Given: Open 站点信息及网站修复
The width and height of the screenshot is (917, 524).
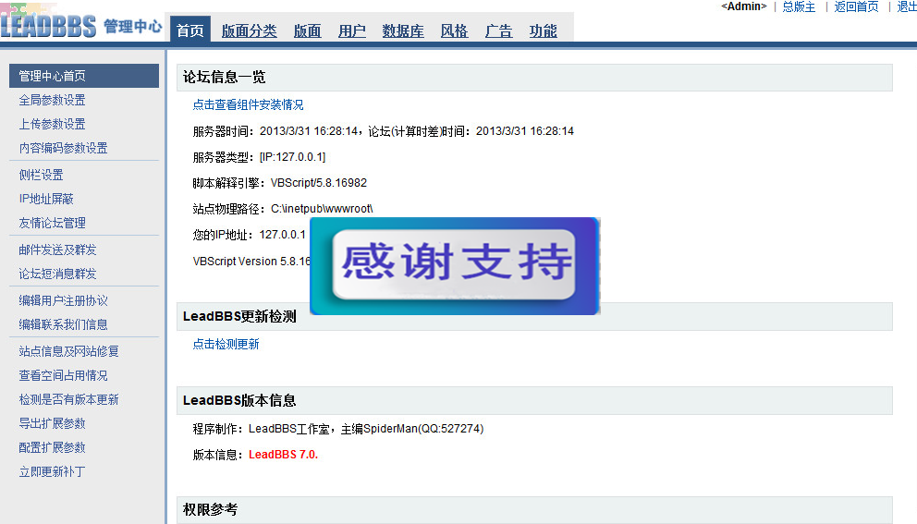Looking at the screenshot, I should (68, 351).
